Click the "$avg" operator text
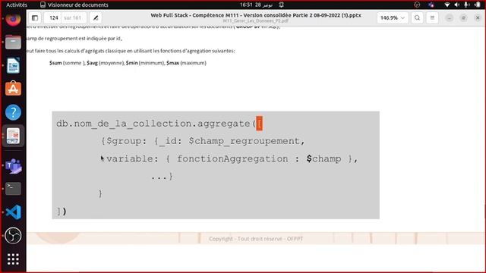Screen dimensions: 486x273 point(92,63)
